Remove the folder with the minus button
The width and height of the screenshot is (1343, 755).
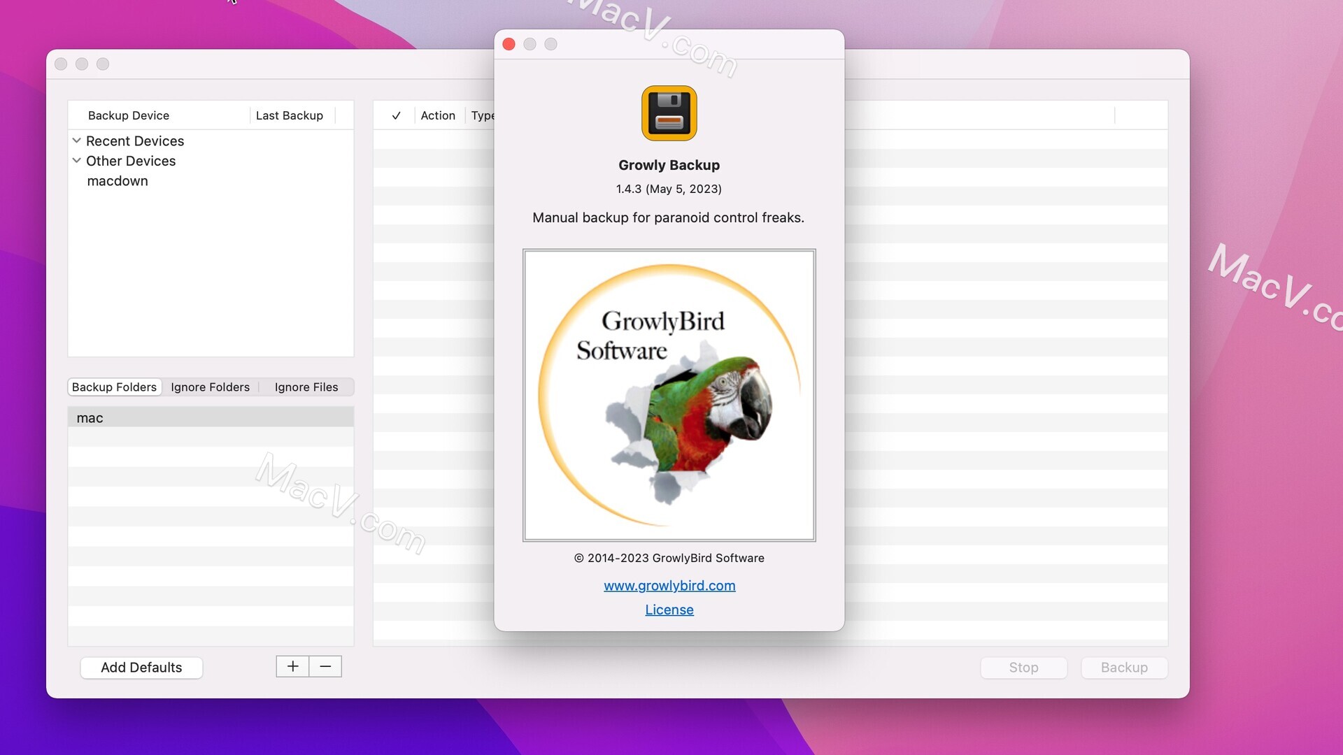tap(325, 666)
